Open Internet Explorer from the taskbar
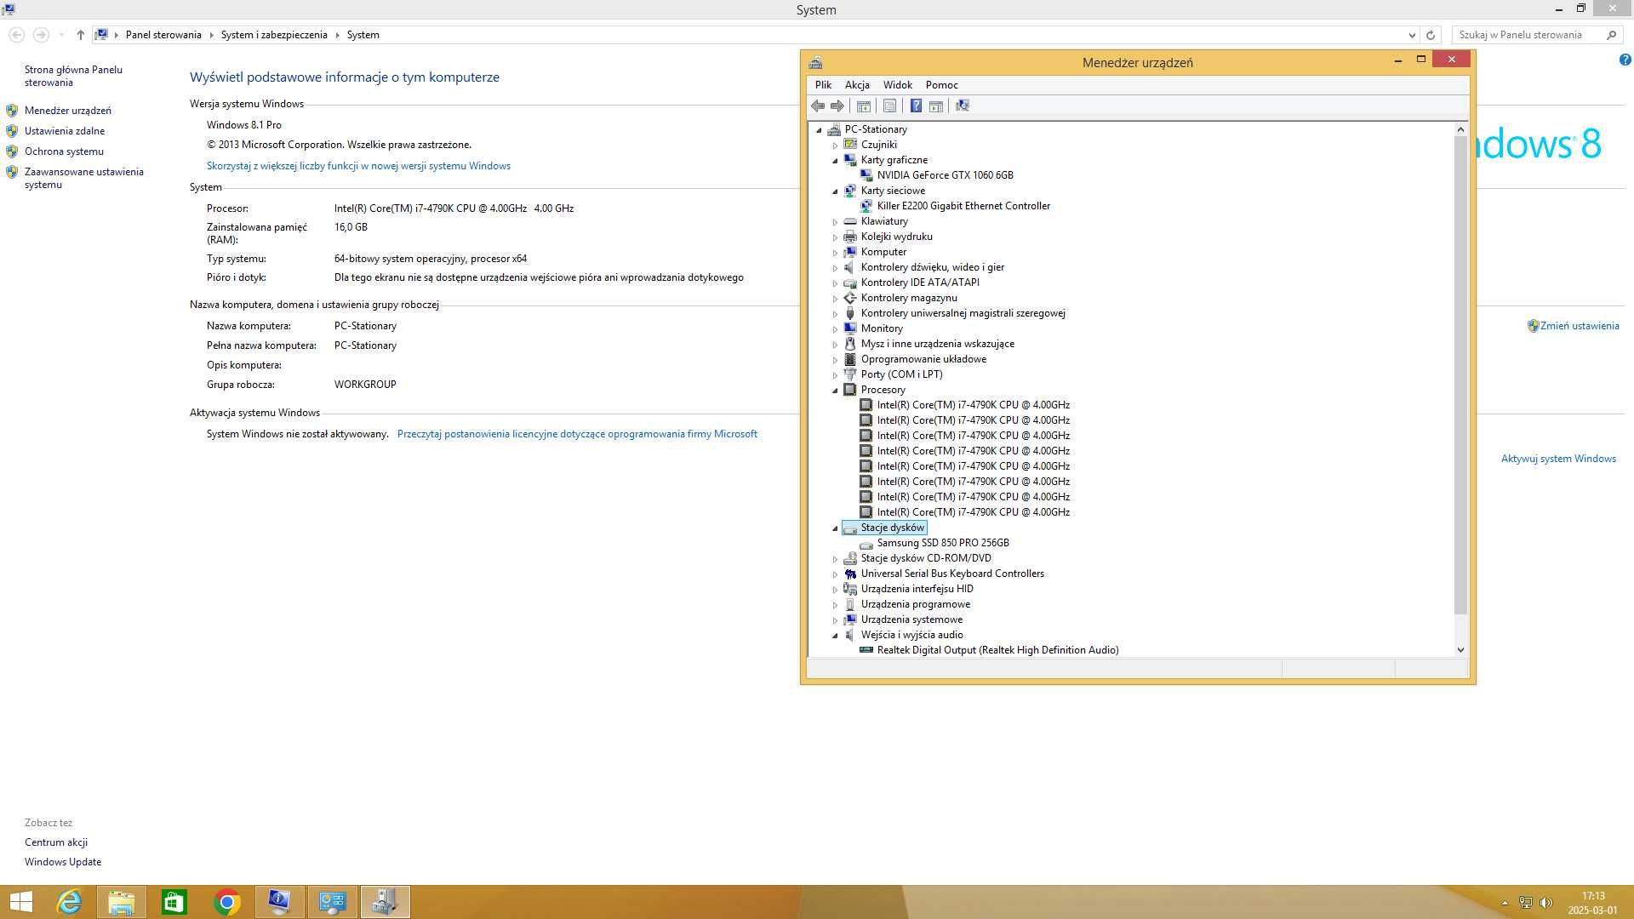This screenshot has height=919, width=1634. [x=69, y=902]
